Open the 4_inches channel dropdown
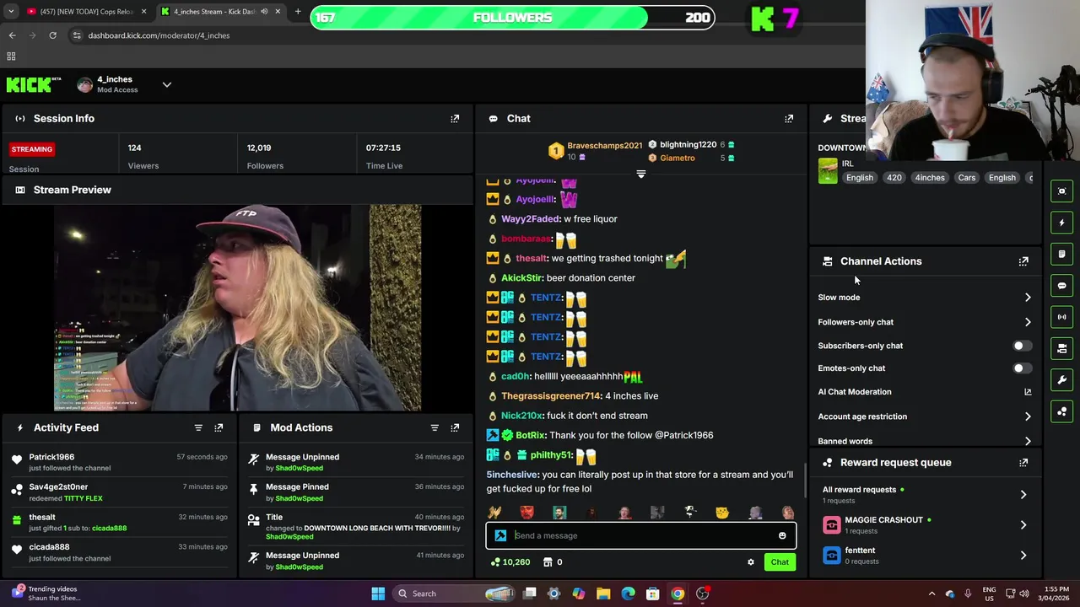The image size is (1080, 607). point(166,84)
